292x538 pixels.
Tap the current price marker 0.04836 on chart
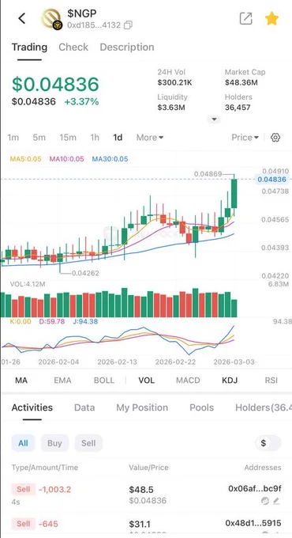click(271, 180)
